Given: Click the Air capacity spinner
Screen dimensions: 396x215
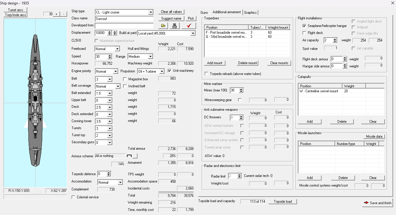Looking at the screenshot, I should tap(335, 40).
